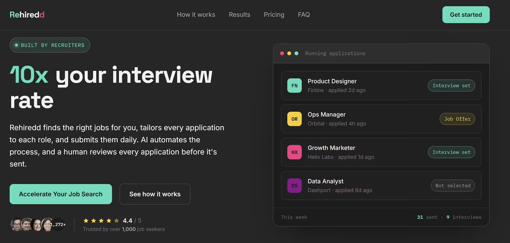Click the 4.4 / 5 rating text
The image size is (510, 243).
pyautogui.click(x=132, y=220)
